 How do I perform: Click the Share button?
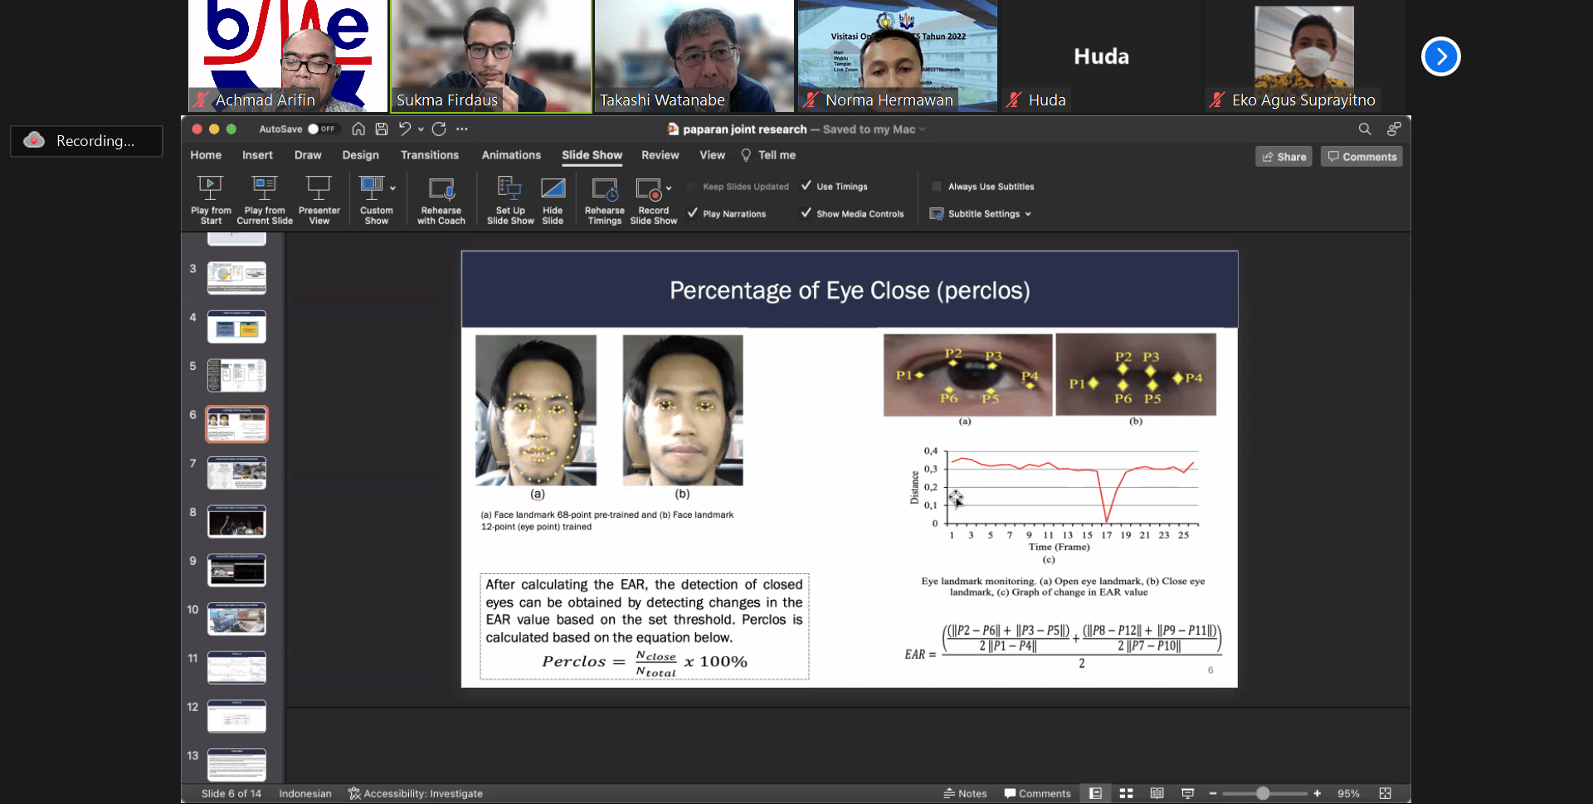1284,157
